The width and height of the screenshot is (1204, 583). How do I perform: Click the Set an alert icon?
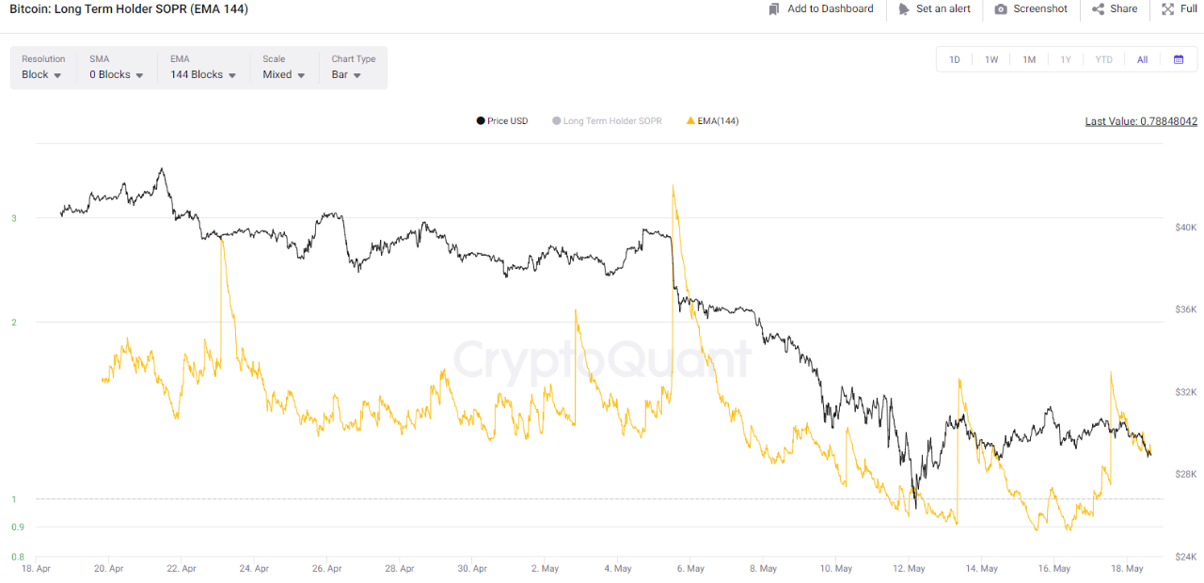pyautogui.click(x=903, y=9)
